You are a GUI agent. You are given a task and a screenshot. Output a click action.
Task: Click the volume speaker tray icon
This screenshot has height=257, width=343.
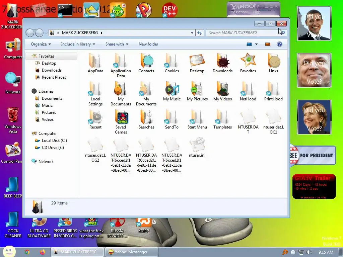(x=309, y=252)
